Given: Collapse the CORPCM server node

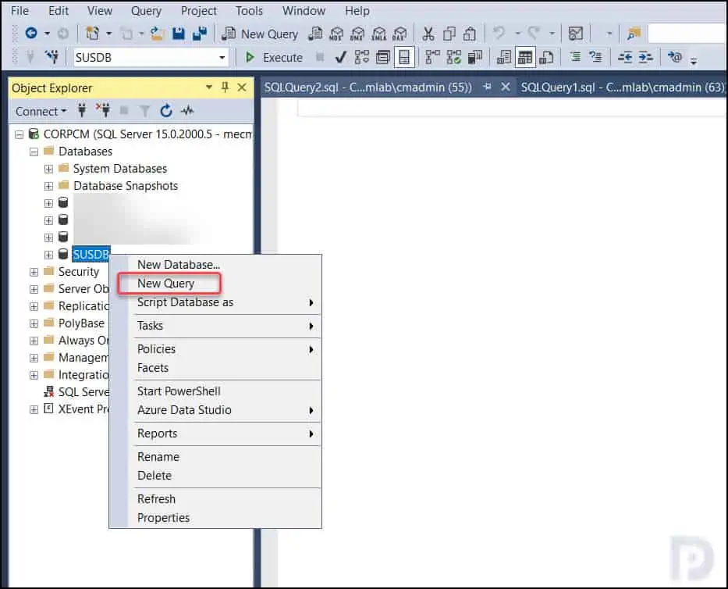Looking at the screenshot, I should click(19, 135).
